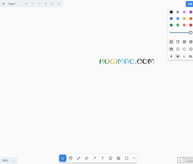The width and height of the screenshot is (193, 164).
Task: Open the hamburger main menu
Action: [x=4, y=4]
